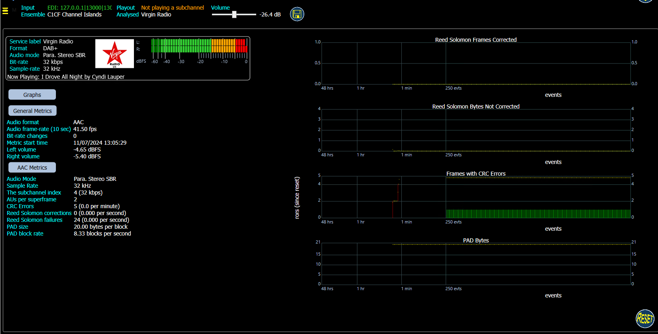Click the Left volume -4.65 dBFS value

coord(87,150)
